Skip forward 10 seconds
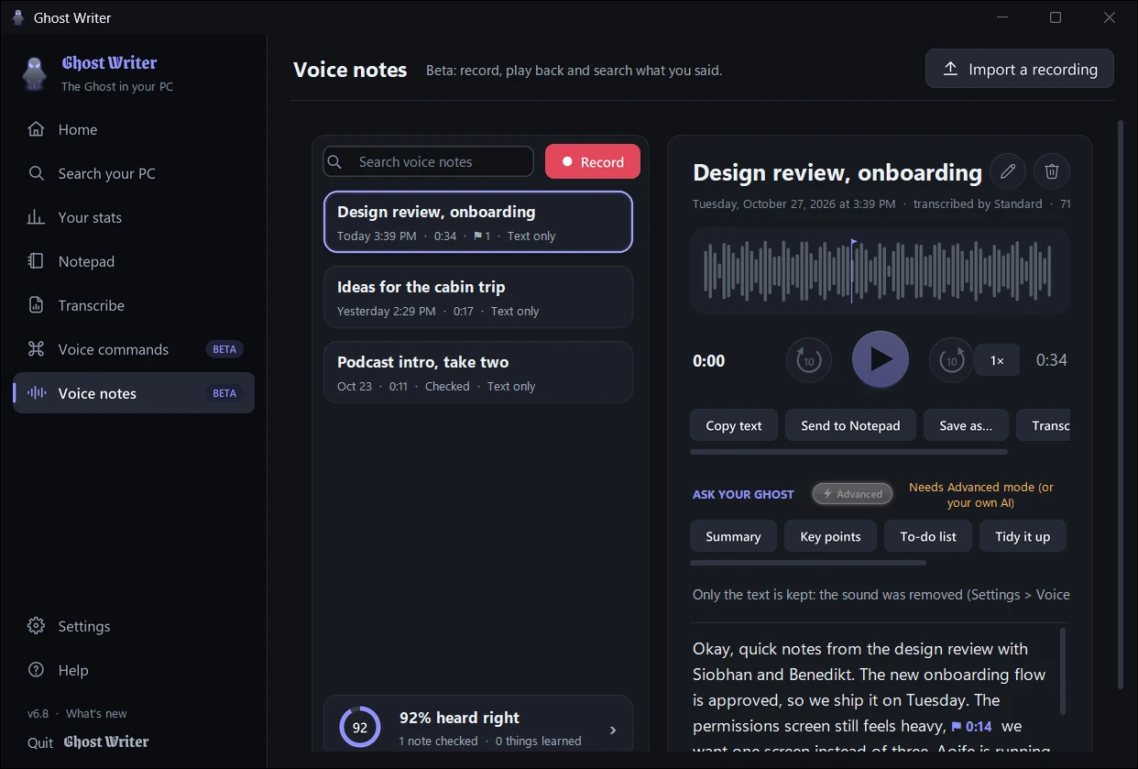 [x=952, y=360]
